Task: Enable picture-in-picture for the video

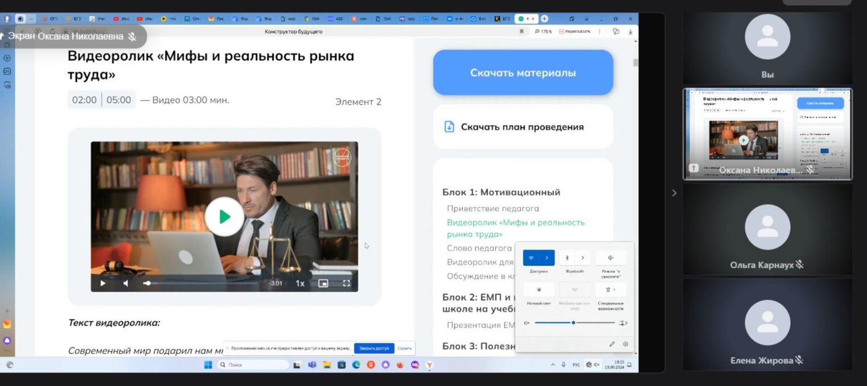Action: pos(323,283)
